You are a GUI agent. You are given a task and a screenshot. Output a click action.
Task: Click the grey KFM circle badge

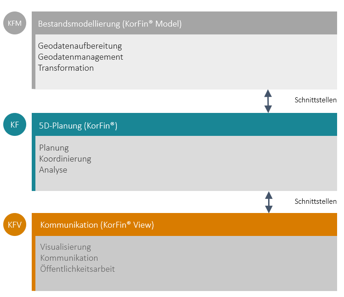[15, 22]
